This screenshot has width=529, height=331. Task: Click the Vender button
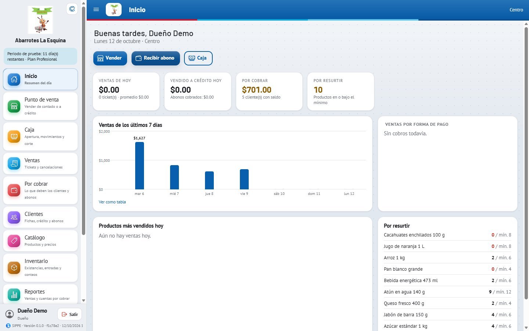110,58
